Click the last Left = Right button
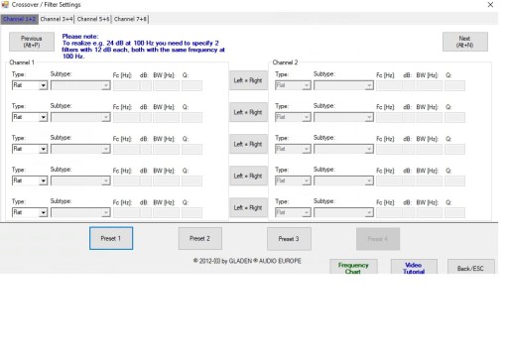508x358 pixels. pos(248,207)
